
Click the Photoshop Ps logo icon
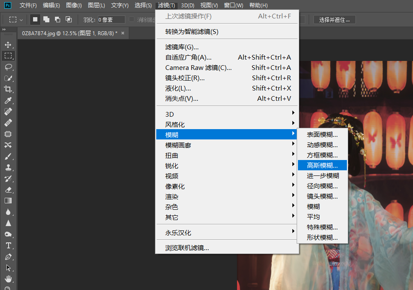(x=8, y=5)
